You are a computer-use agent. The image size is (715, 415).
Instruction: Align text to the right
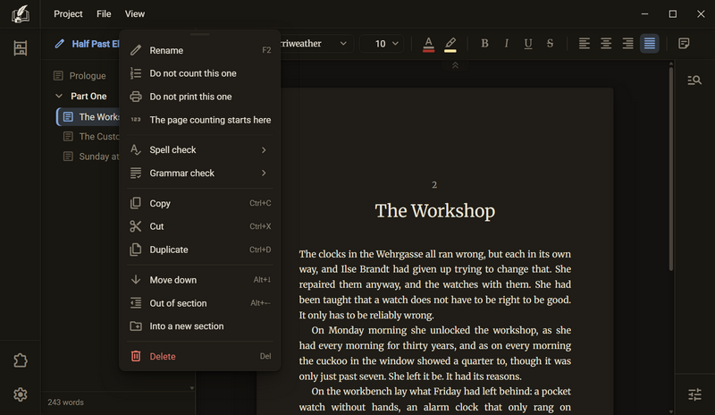pos(628,43)
